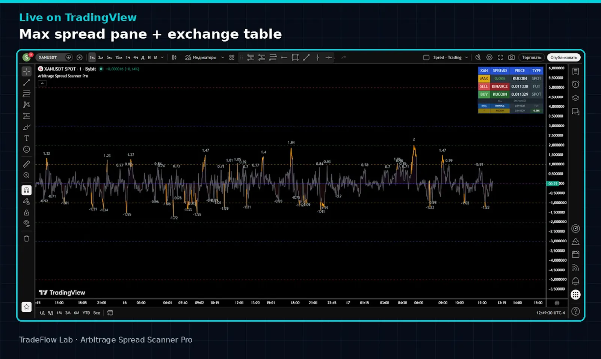Set date range to YTD
Viewport: 601px width, 359px height.
[86, 313]
